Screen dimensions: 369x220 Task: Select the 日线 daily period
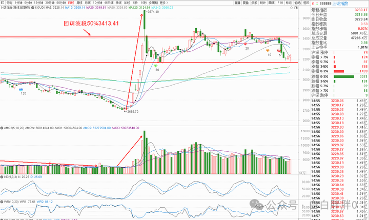[x=71, y=3]
